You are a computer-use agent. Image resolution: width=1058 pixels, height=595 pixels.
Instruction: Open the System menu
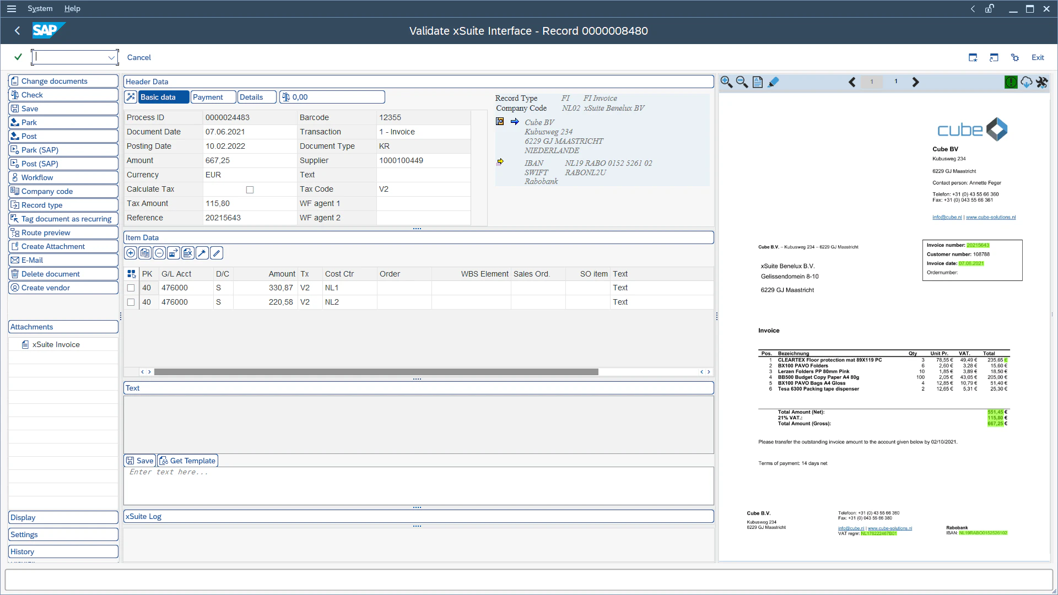[x=40, y=8]
